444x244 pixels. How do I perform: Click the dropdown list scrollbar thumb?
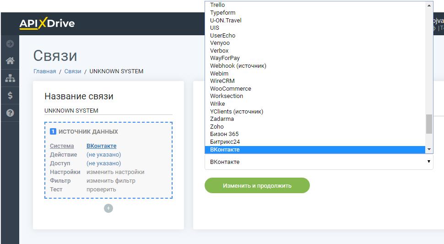(x=429, y=124)
